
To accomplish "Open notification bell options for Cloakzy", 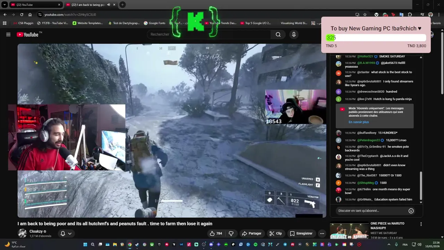I will click(66, 233).
